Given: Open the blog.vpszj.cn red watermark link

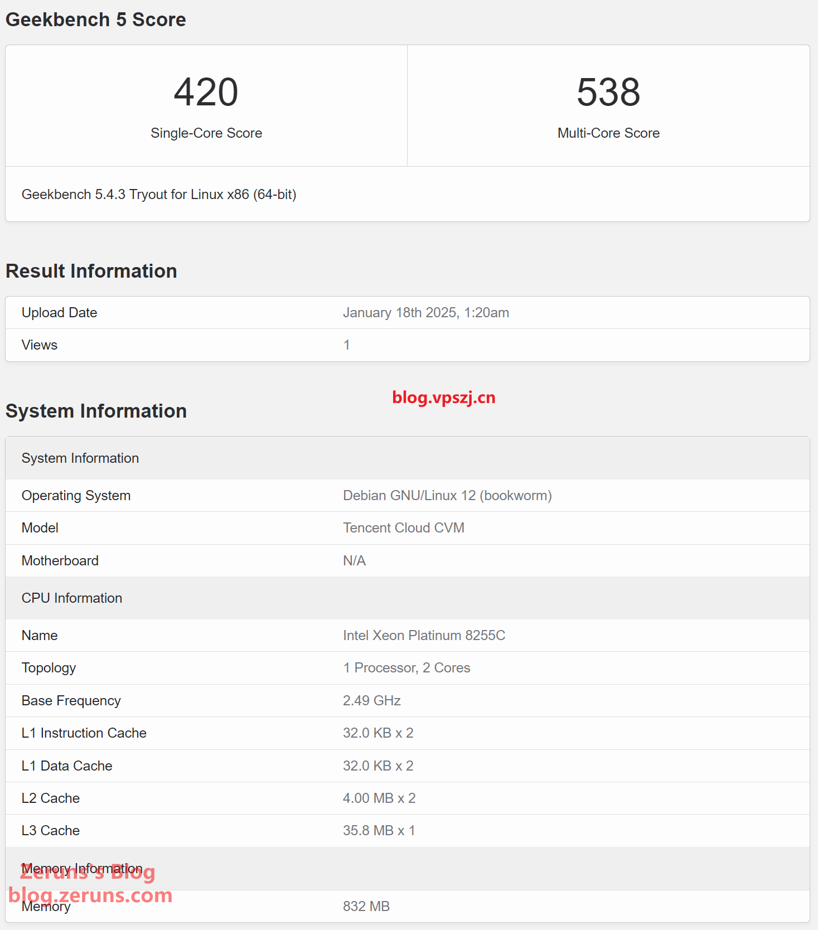Looking at the screenshot, I should 443,398.
